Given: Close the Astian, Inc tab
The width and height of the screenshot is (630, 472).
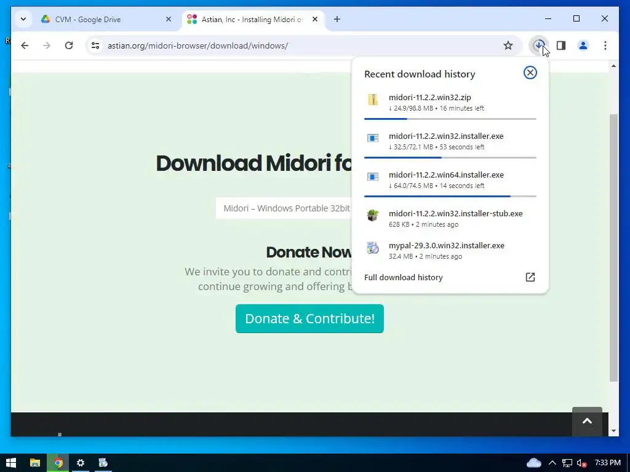Looking at the screenshot, I should pyautogui.click(x=315, y=19).
